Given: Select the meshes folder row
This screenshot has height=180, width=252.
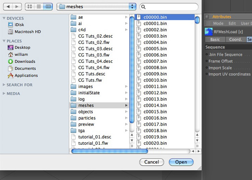Looking at the screenshot, I should (99, 105).
